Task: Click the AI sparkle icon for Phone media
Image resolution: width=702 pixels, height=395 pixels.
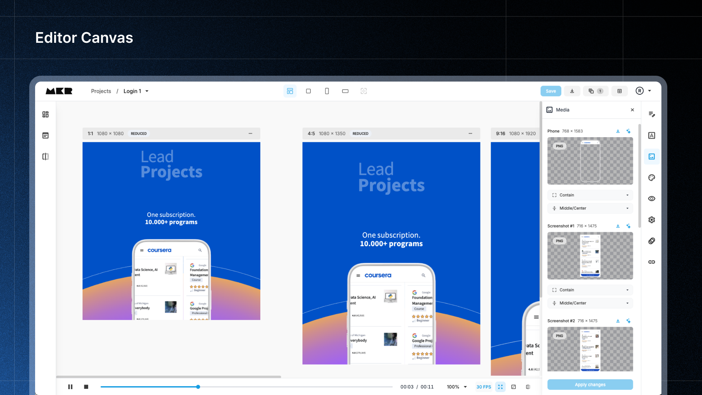Action: click(x=628, y=131)
